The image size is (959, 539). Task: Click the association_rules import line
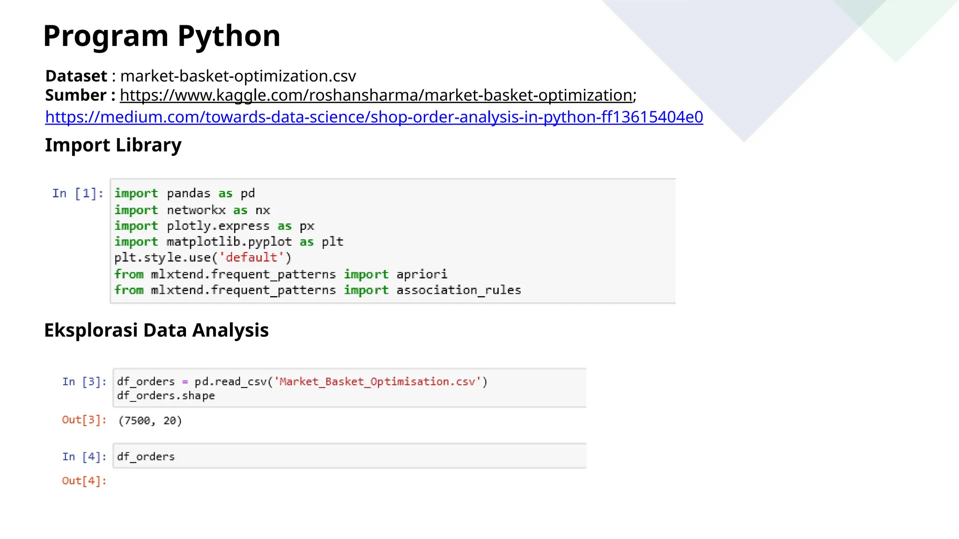tap(317, 290)
